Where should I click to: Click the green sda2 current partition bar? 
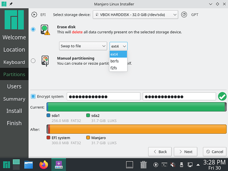click(x=137, y=107)
